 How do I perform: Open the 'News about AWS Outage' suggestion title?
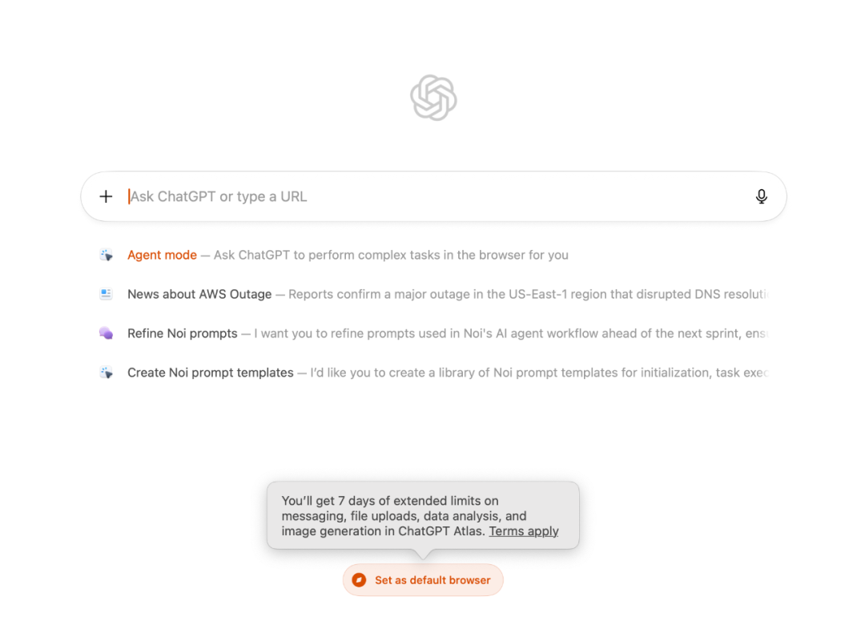199,294
